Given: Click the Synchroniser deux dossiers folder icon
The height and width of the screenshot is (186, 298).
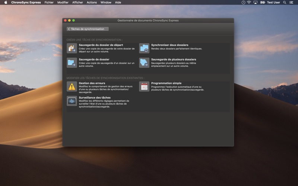Looking at the screenshot, I should coord(144,48).
